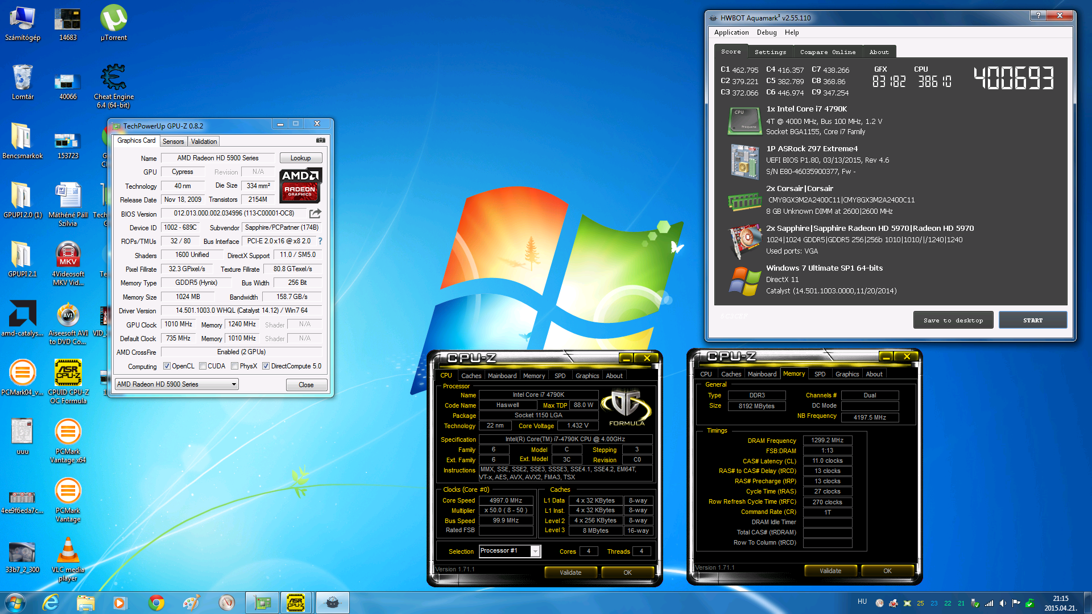Click the Lookup button in GPU-Z
This screenshot has height=614, width=1092.
pyautogui.click(x=300, y=158)
